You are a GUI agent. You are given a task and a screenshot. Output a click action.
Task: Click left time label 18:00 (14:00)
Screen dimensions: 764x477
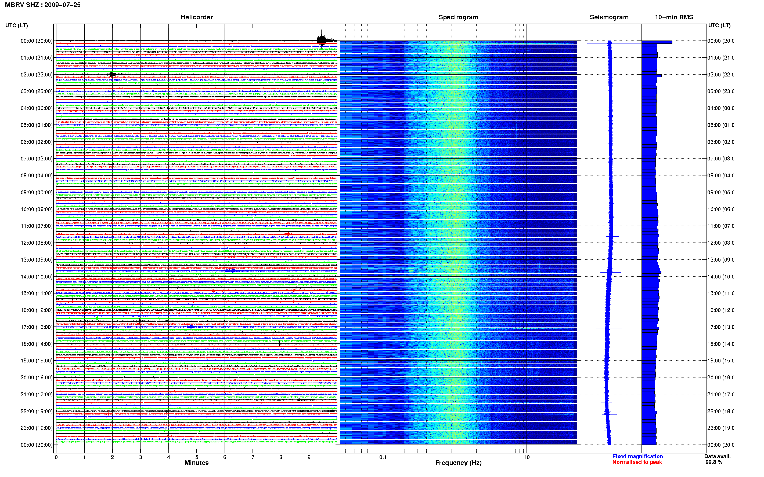pyautogui.click(x=37, y=344)
